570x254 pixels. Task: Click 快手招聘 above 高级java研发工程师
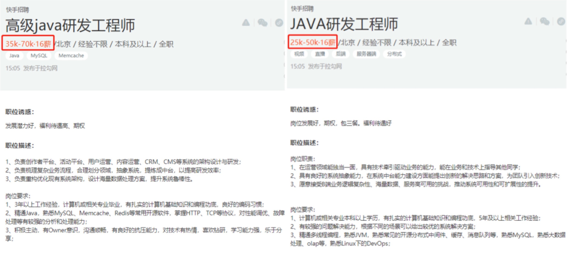17,10
